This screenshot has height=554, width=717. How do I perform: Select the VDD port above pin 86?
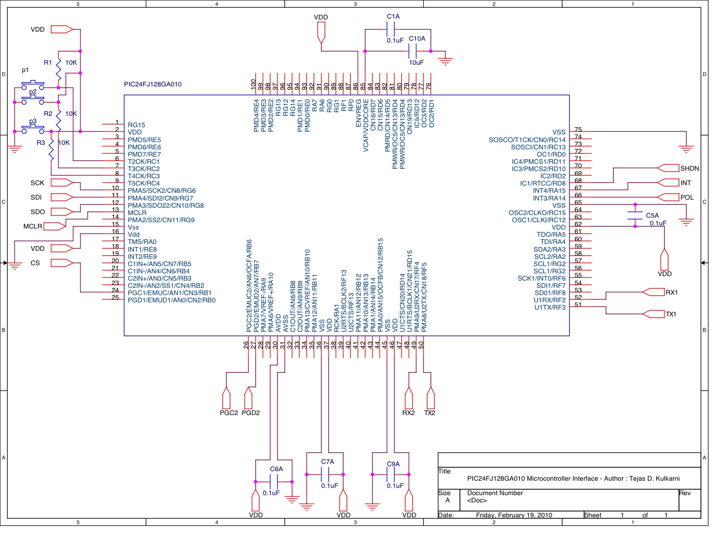click(x=321, y=33)
